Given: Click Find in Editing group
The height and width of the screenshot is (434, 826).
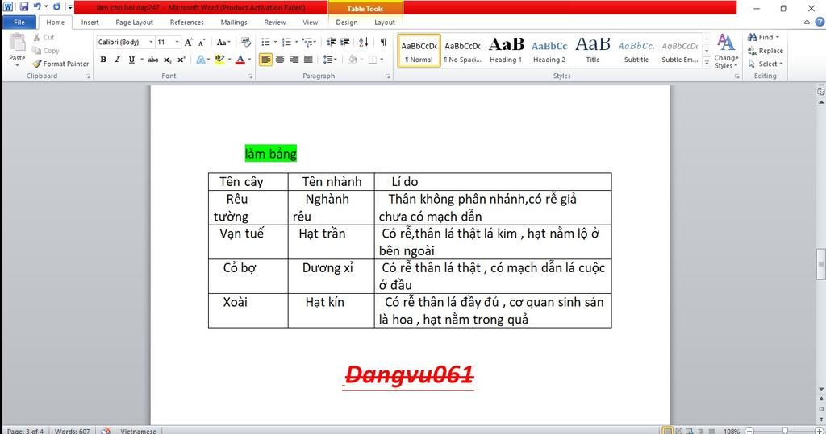Looking at the screenshot, I should coord(763,37).
